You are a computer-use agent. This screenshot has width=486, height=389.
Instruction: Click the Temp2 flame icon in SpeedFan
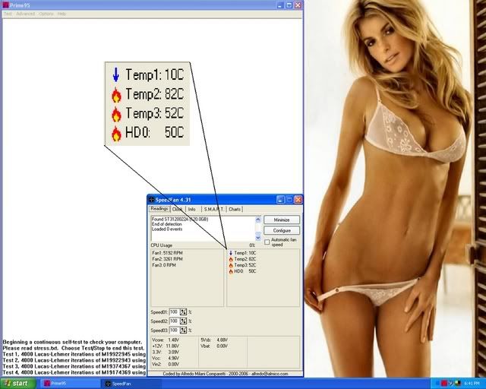click(230, 258)
